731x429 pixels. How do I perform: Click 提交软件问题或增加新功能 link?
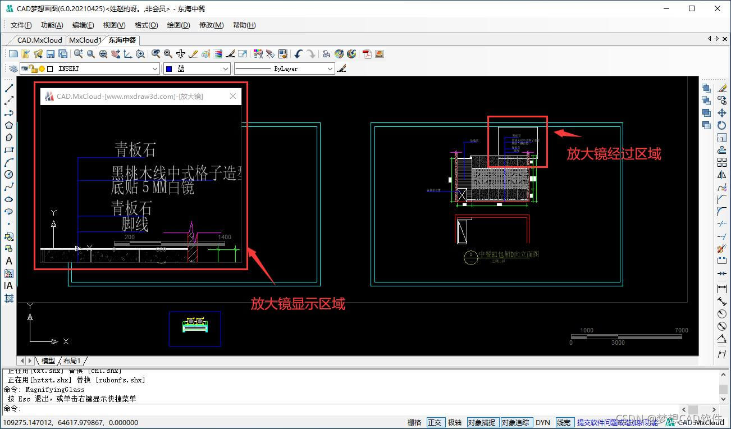point(618,422)
